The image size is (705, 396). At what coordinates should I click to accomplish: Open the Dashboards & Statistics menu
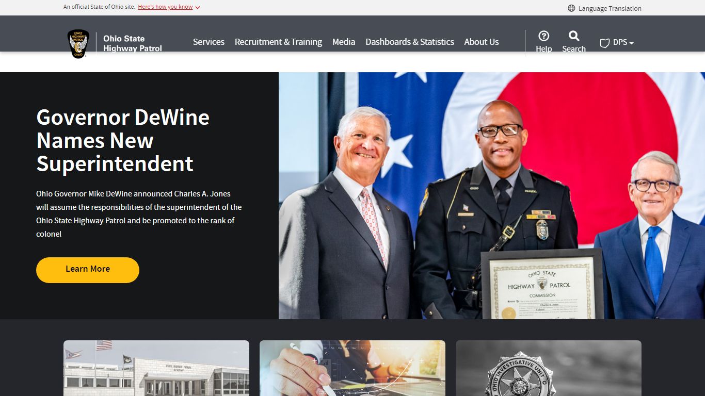coord(410,42)
